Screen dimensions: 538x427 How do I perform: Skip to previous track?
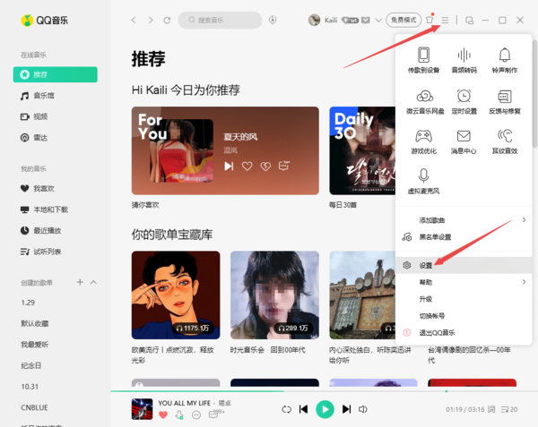click(303, 409)
